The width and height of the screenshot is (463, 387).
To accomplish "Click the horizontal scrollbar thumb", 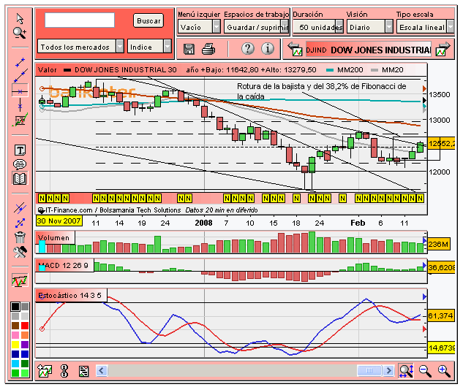I will pos(369,370).
